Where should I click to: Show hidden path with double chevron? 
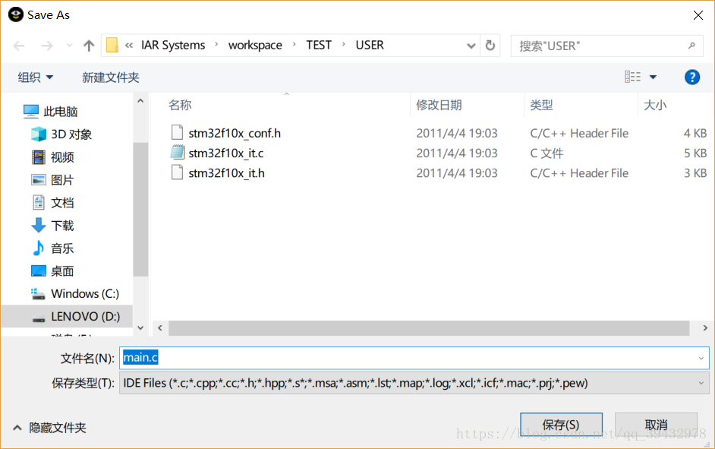[x=129, y=45]
